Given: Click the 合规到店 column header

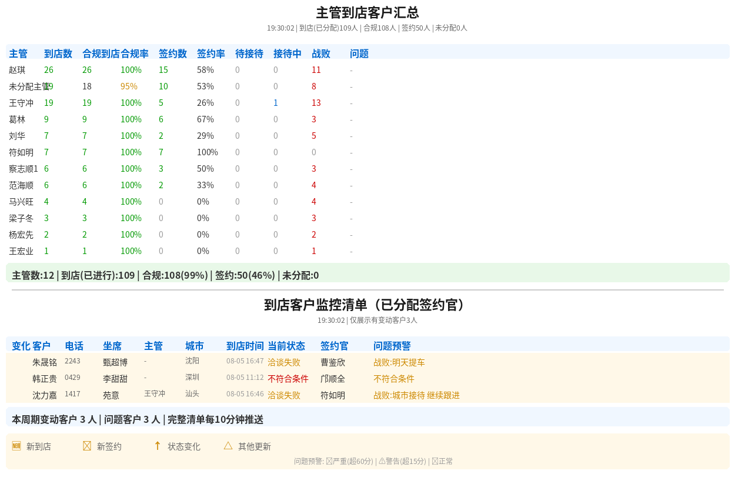Looking at the screenshot, I should tap(101, 54).
